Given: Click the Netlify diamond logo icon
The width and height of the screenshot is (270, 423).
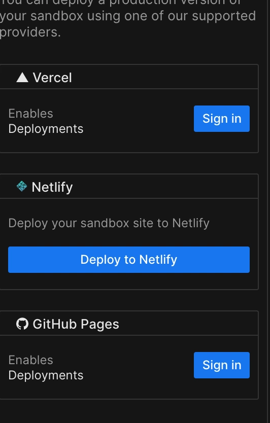Looking at the screenshot, I should (x=22, y=186).
